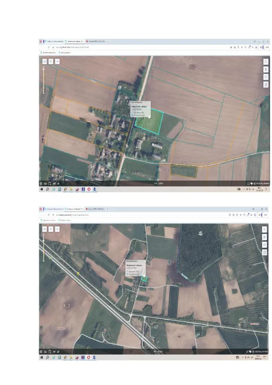
Task: Click the Opera logo in the lower browser window
Action: click(41, 209)
